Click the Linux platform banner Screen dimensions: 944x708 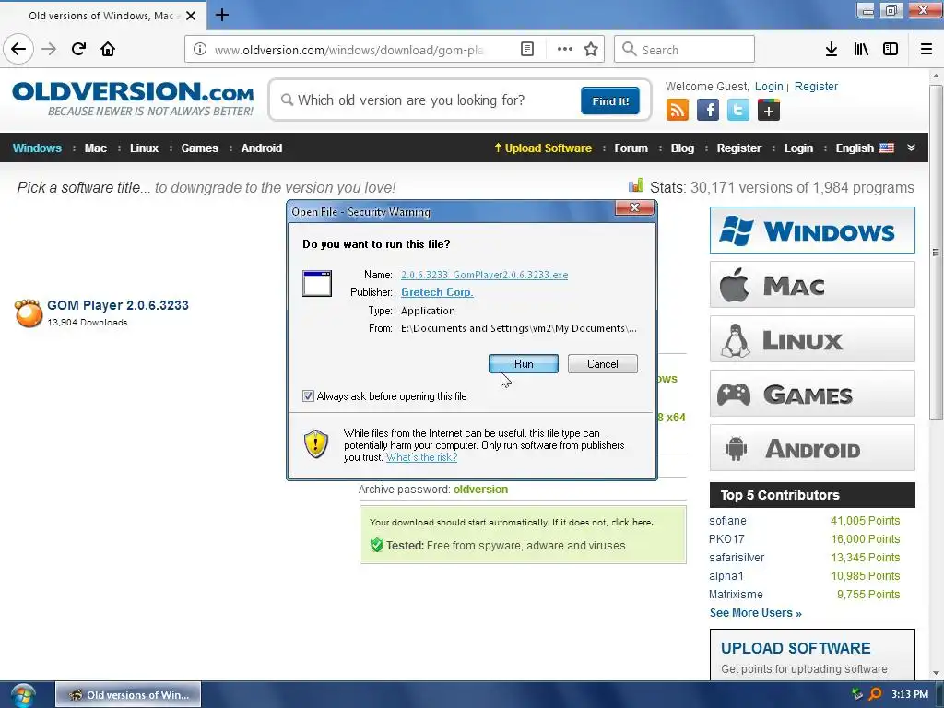(812, 339)
